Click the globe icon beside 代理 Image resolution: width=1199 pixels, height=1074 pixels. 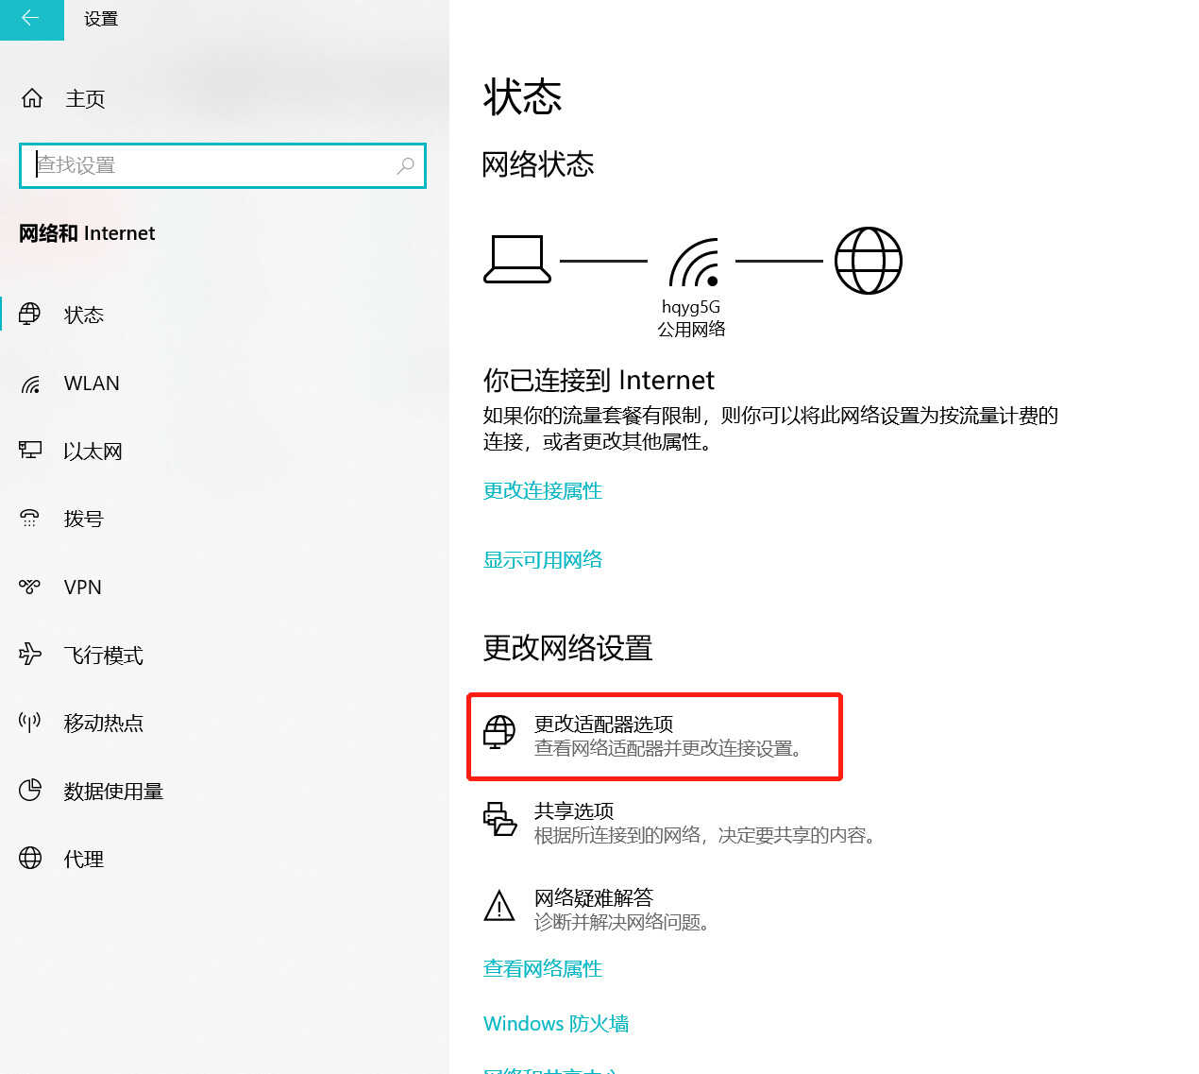pyautogui.click(x=30, y=858)
